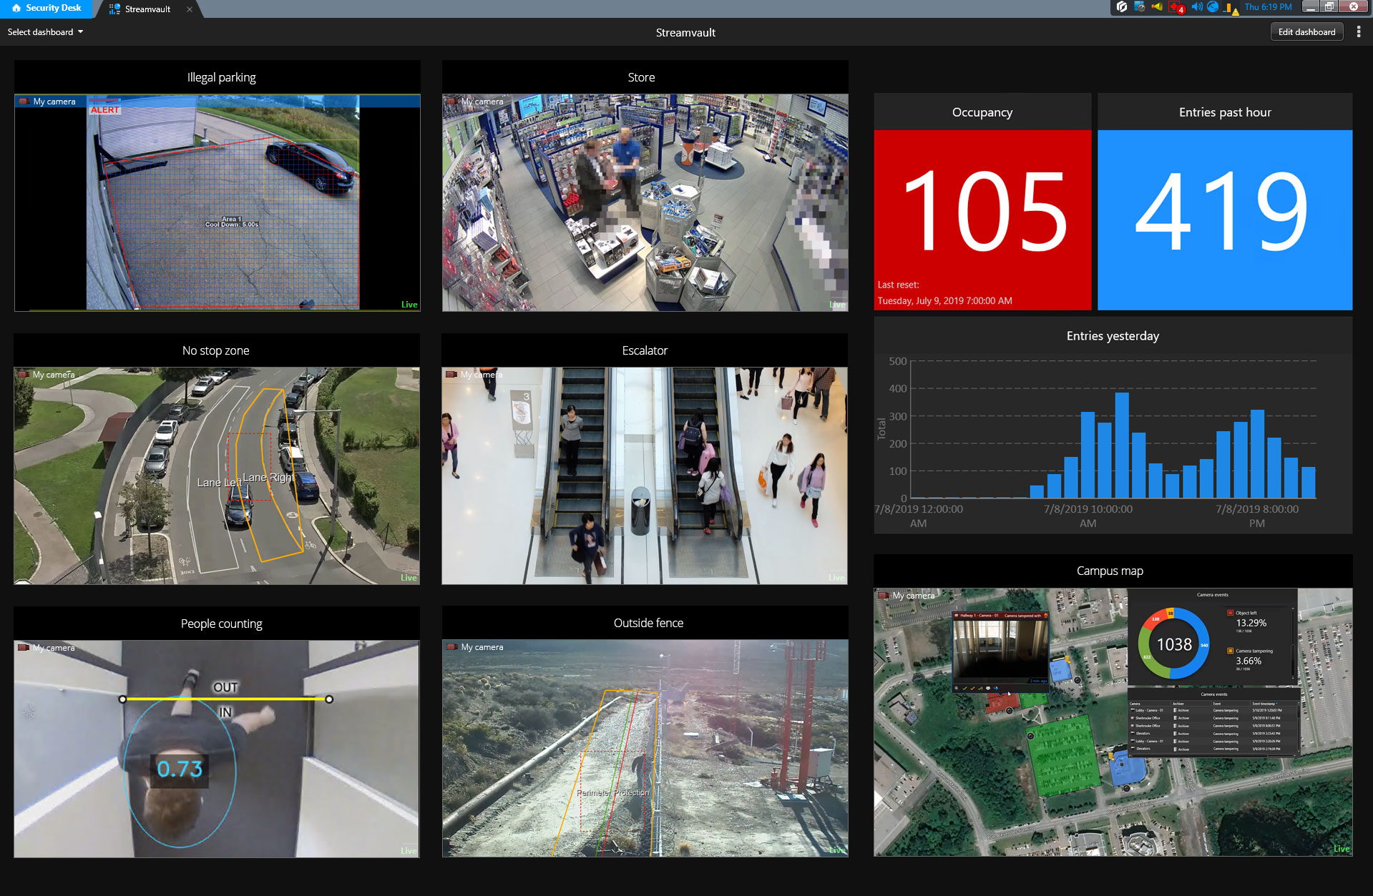Click the camera icon on the Illegal parking tile
1373x896 pixels.
tap(23, 101)
